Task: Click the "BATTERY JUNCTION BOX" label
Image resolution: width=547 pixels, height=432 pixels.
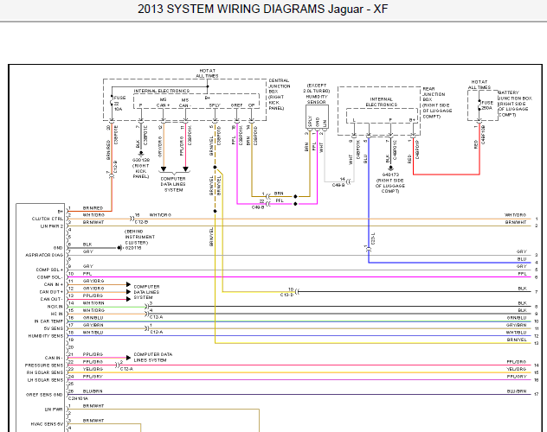Action: pos(515,95)
